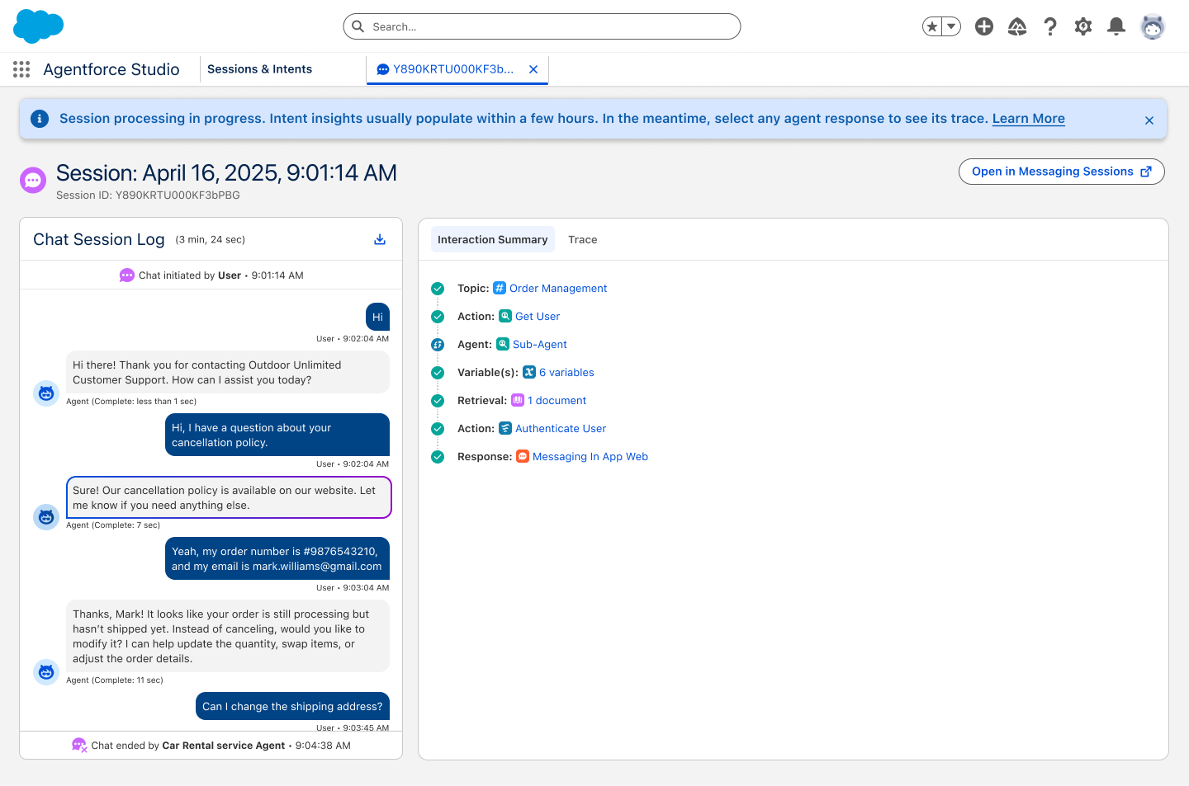This screenshot has height=786, width=1189.
Task: Click the "Session: April 16, 2025, 9:01:14 AM" heading
Action: pyautogui.click(x=227, y=173)
